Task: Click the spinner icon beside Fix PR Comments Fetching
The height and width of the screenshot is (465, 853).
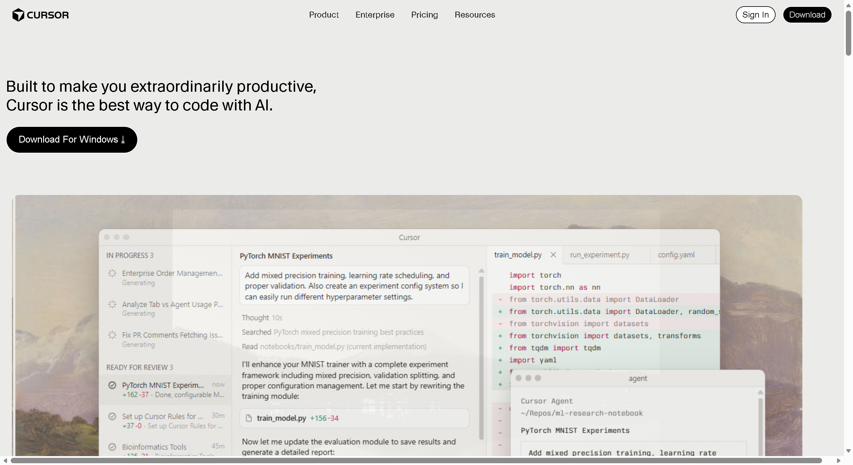Action: 112,335
